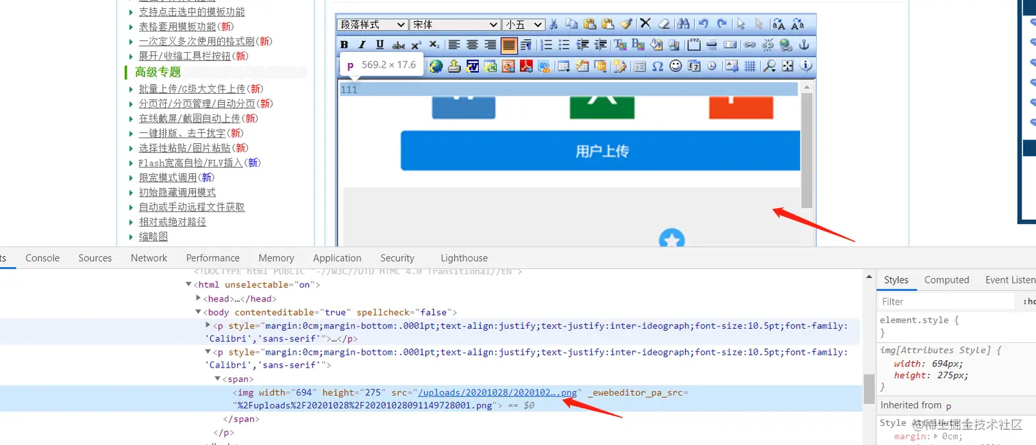This screenshot has height=445, width=1036.
Task: Click the 111 text line in editor
Action: pyautogui.click(x=569, y=90)
